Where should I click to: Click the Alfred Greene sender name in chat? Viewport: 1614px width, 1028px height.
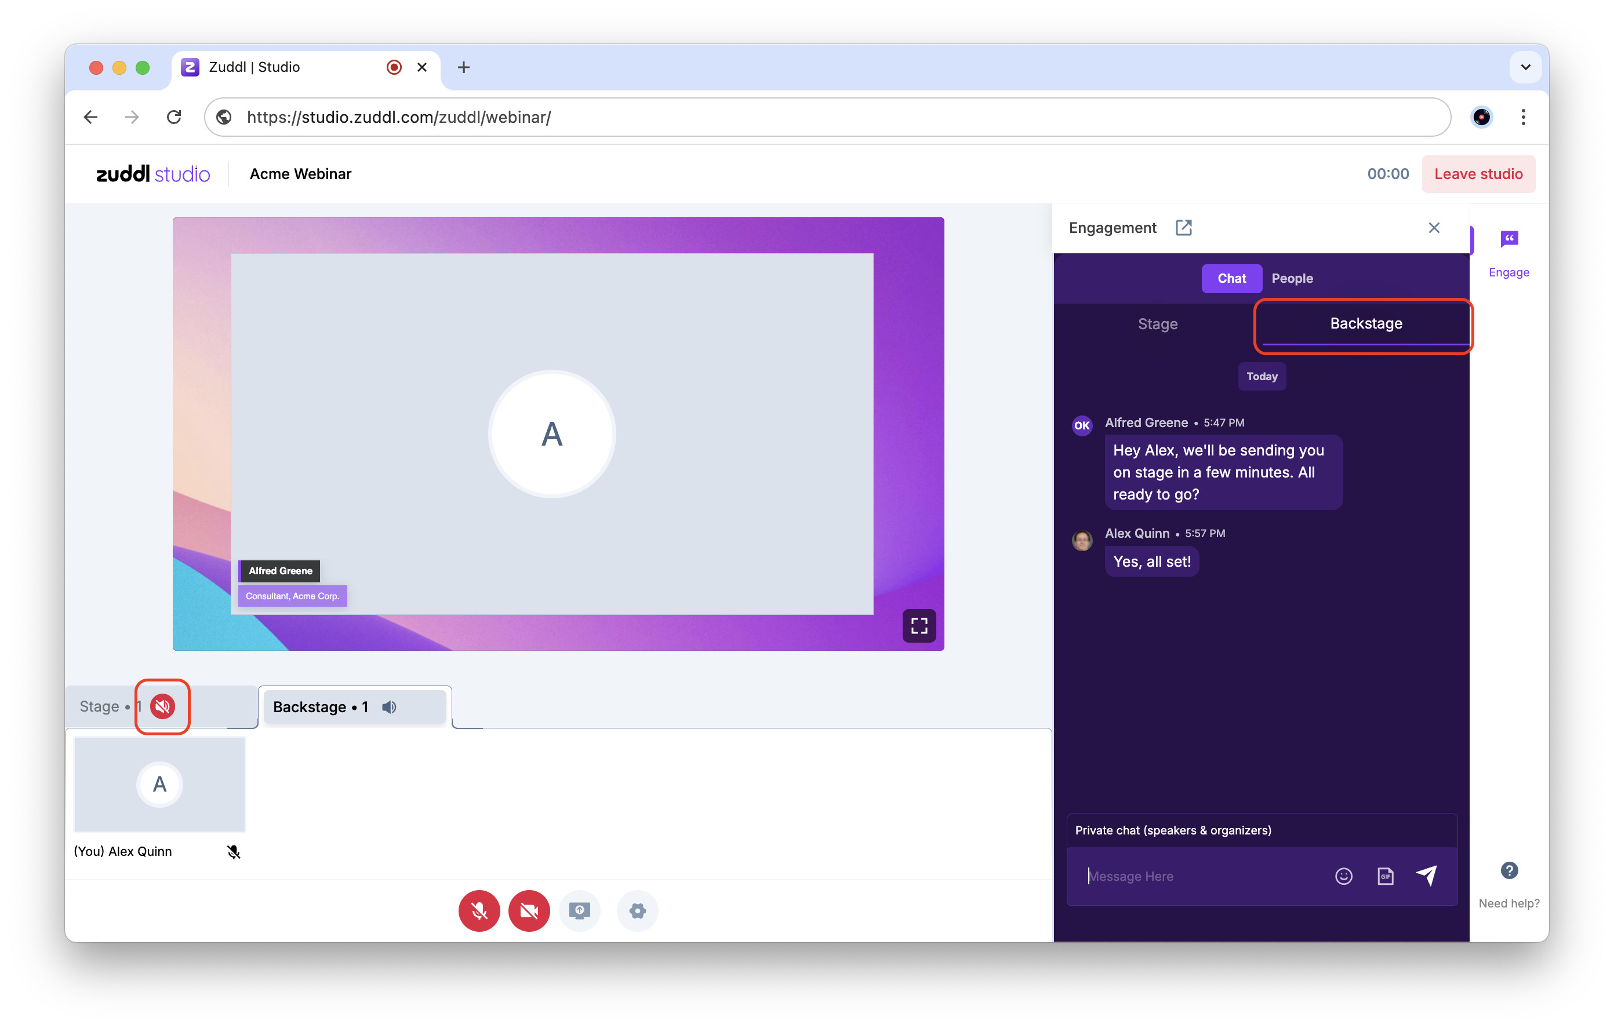coord(1146,423)
